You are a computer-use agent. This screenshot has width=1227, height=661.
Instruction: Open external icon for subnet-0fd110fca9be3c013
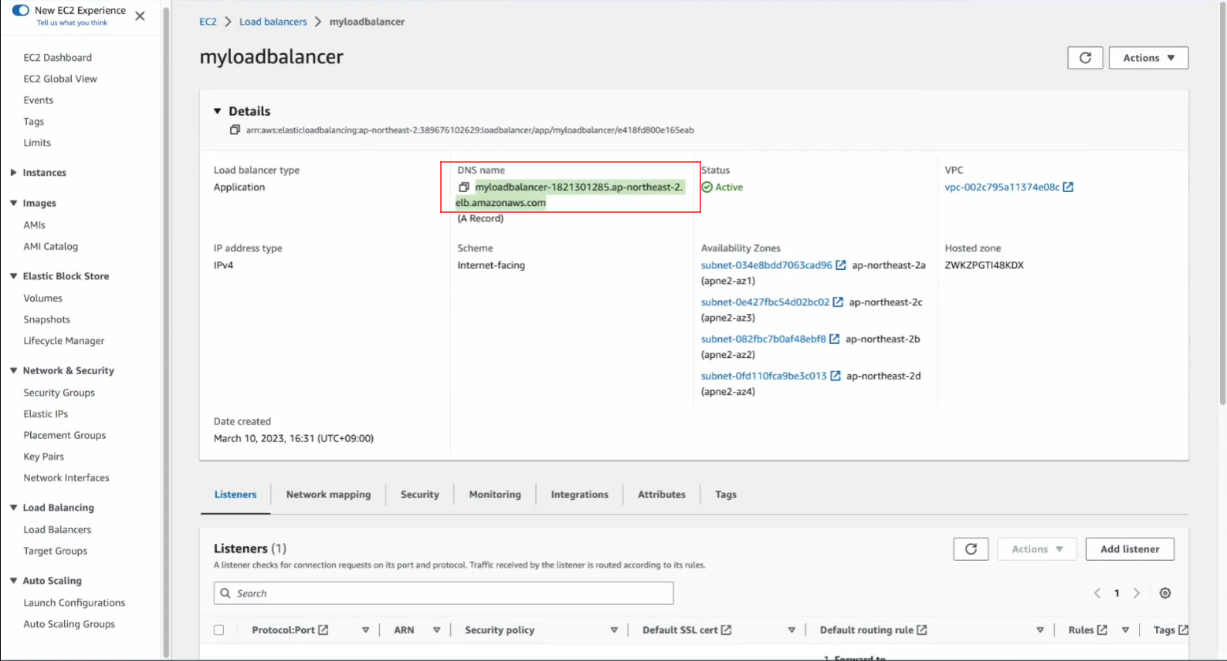[835, 376]
